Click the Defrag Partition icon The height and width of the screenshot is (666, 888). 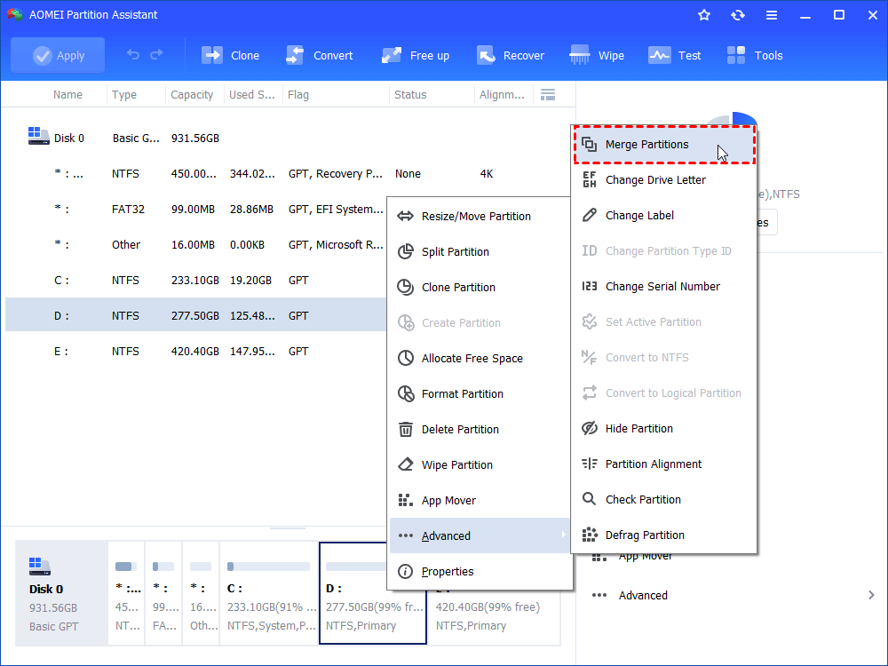tap(590, 535)
